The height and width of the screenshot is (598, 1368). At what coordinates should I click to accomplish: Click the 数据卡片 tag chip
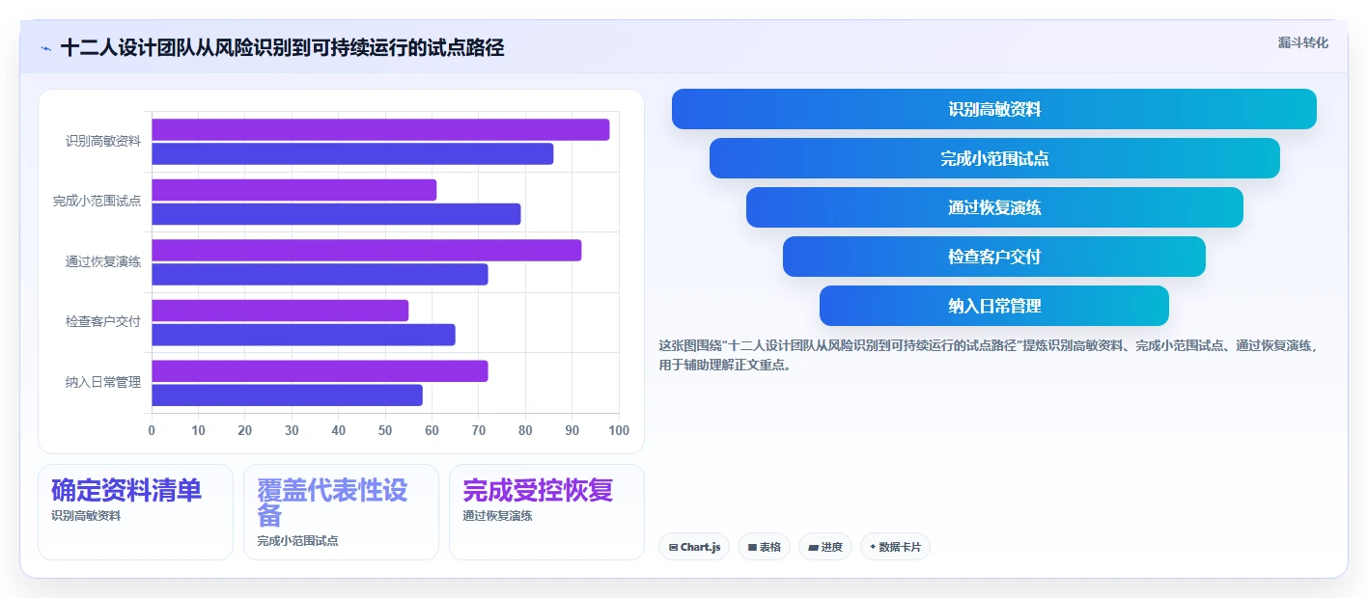pos(895,547)
